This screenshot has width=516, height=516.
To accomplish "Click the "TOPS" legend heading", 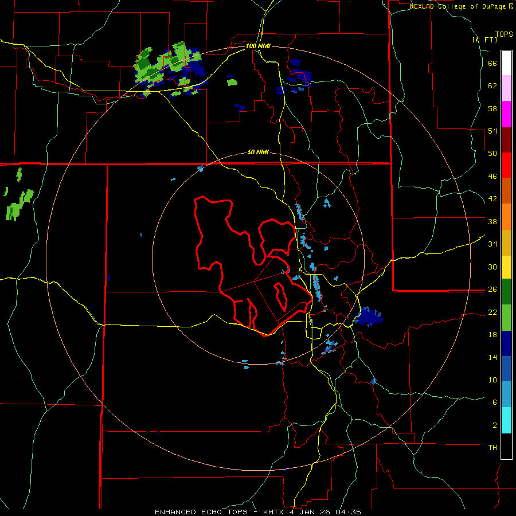I will [x=504, y=34].
